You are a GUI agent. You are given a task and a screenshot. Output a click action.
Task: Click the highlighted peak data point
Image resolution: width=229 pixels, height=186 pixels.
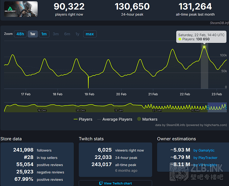204,47
